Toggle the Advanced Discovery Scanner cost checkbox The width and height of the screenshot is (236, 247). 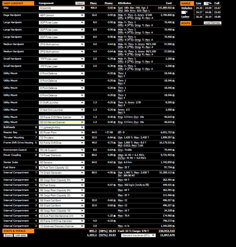(173, 226)
